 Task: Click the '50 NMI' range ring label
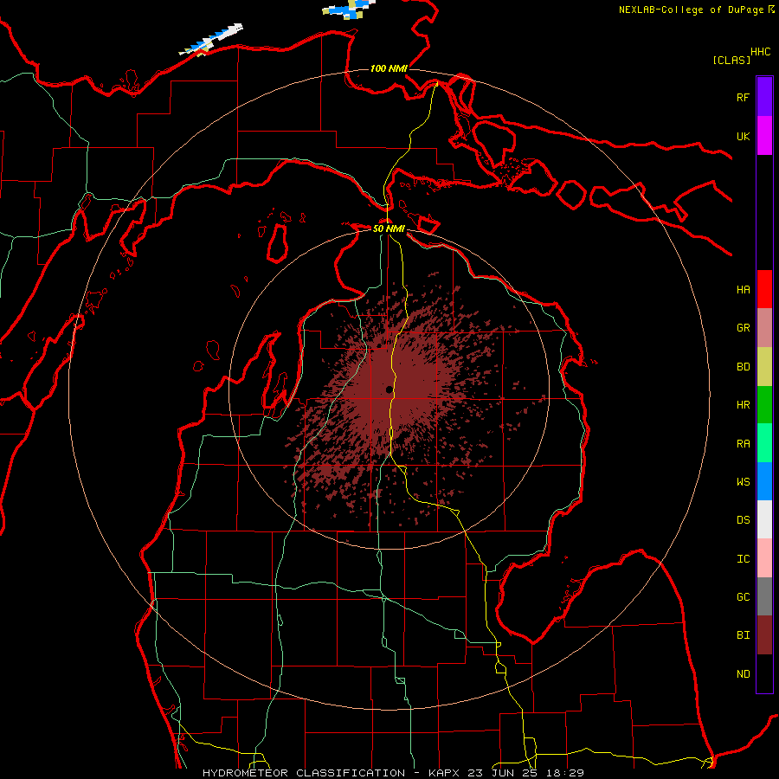point(389,229)
